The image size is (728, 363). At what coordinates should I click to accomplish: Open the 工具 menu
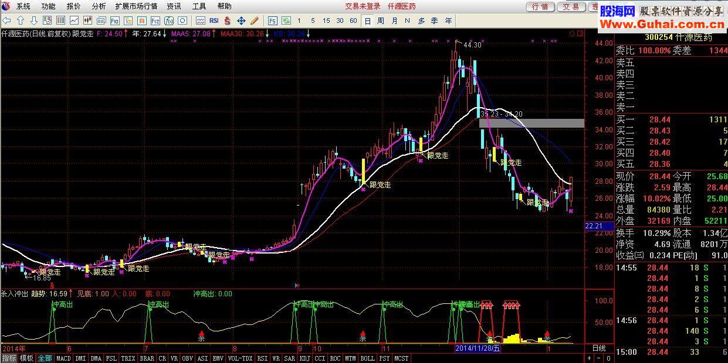(199, 6)
